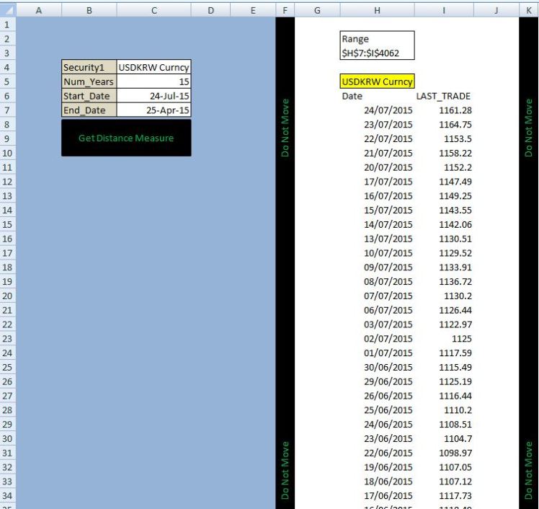Click the Select All corner triangle
539x509 pixels.
tap(7, 11)
